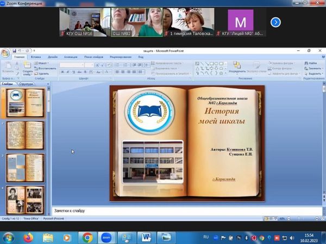Switch to the Структура pane tab
The height and width of the screenshot is (244, 326).
(26, 84)
